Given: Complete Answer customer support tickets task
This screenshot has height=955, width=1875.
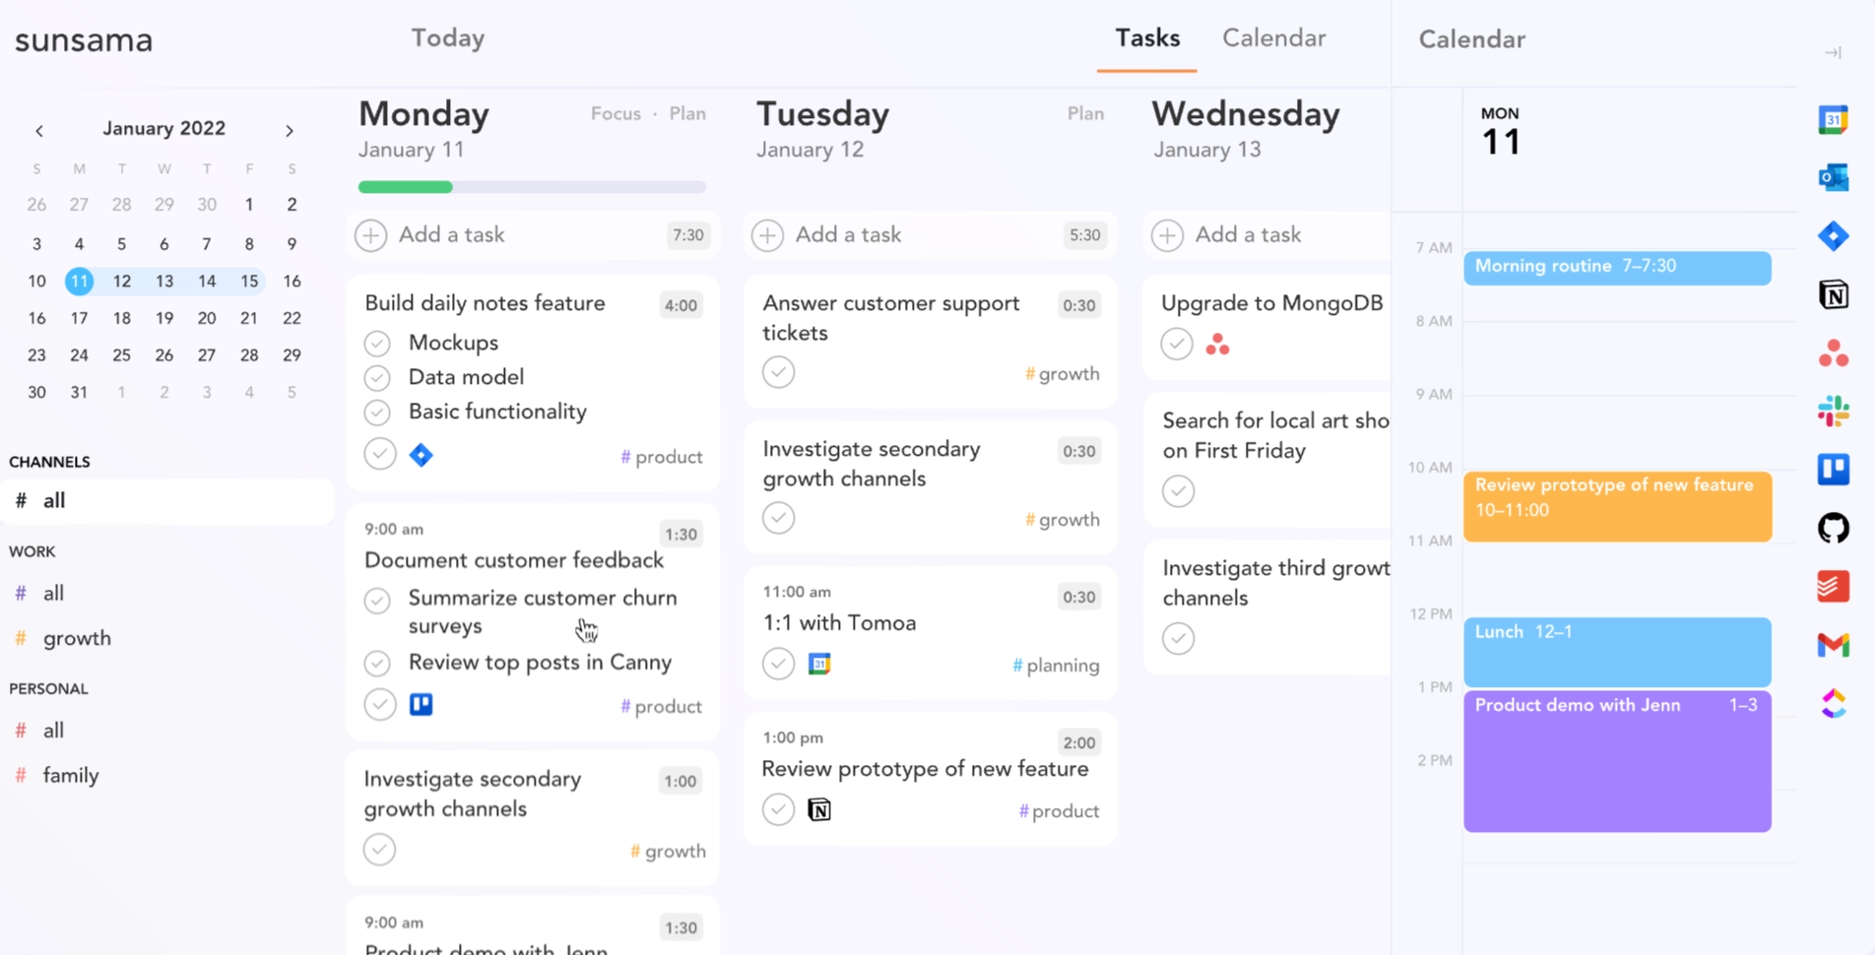Looking at the screenshot, I should [779, 372].
